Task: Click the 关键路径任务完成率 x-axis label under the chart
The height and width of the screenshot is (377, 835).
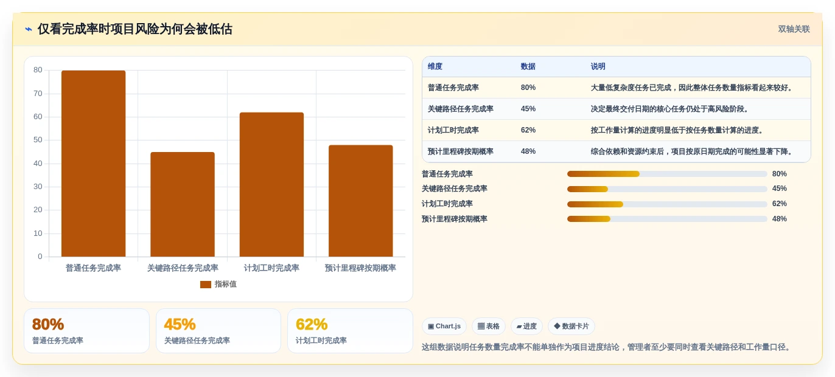Action: pyautogui.click(x=183, y=268)
